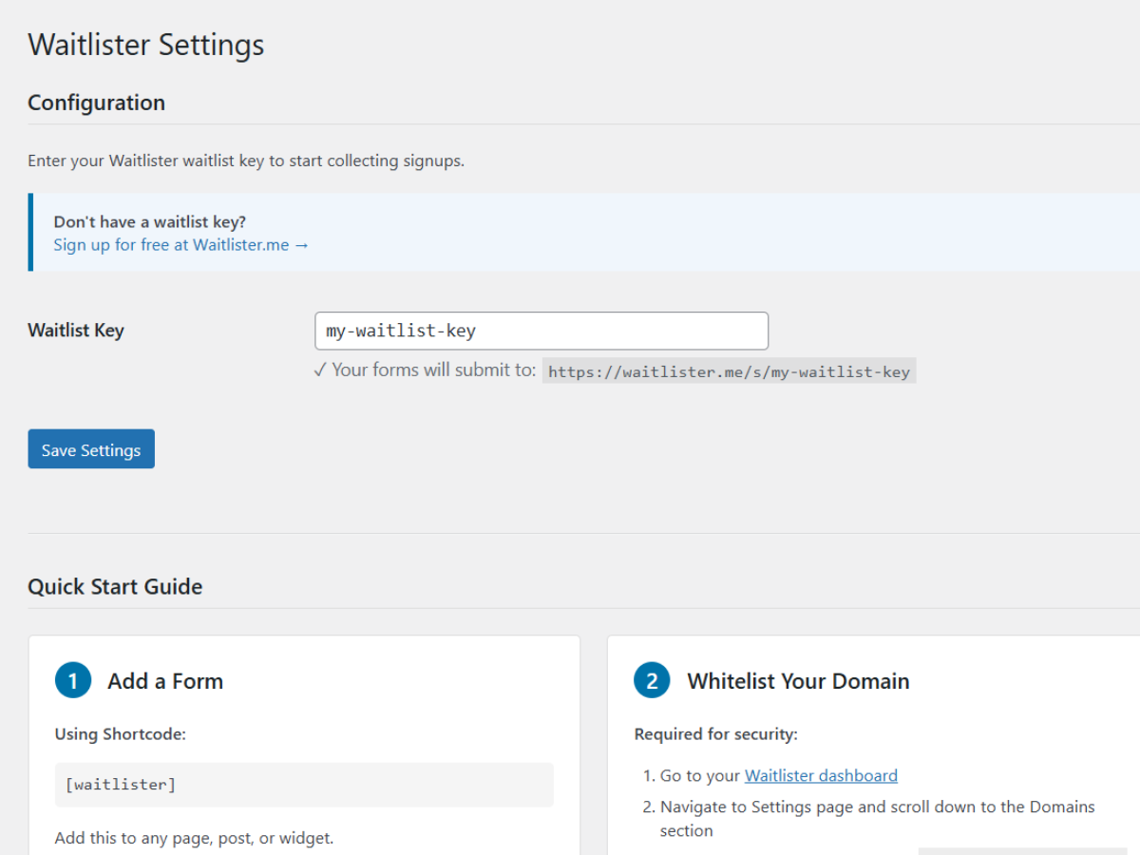The image size is (1140, 855).
Task: Click the checkmark beside forms submit text
Action: click(320, 370)
